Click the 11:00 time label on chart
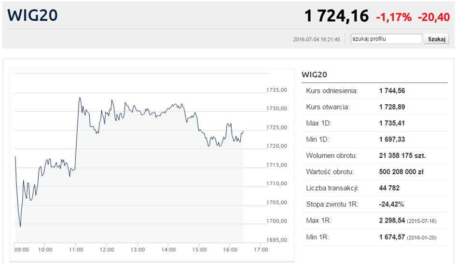The image size is (456, 264). point(76,250)
